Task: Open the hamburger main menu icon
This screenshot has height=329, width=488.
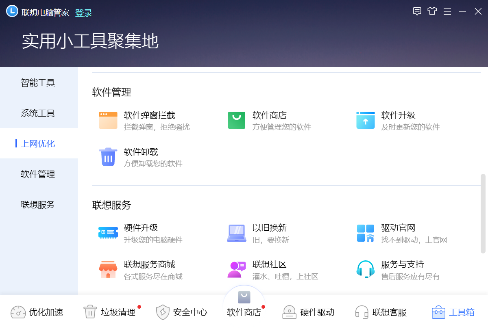Action: click(x=447, y=11)
